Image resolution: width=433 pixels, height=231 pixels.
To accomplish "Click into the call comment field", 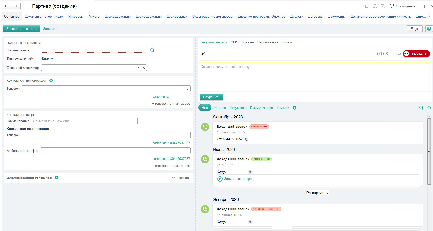I will click(315, 77).
